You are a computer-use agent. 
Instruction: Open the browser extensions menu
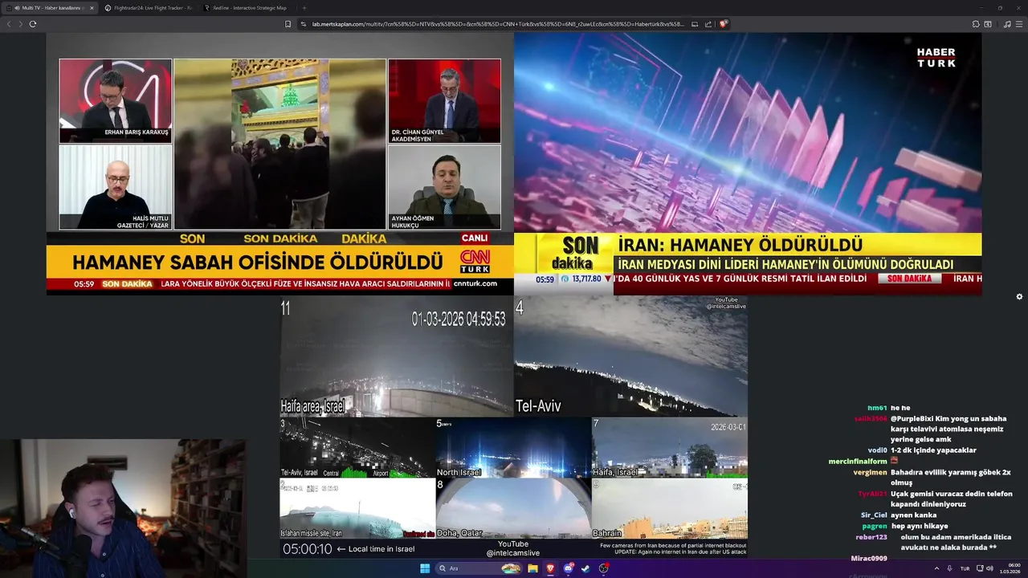point(975,24)
